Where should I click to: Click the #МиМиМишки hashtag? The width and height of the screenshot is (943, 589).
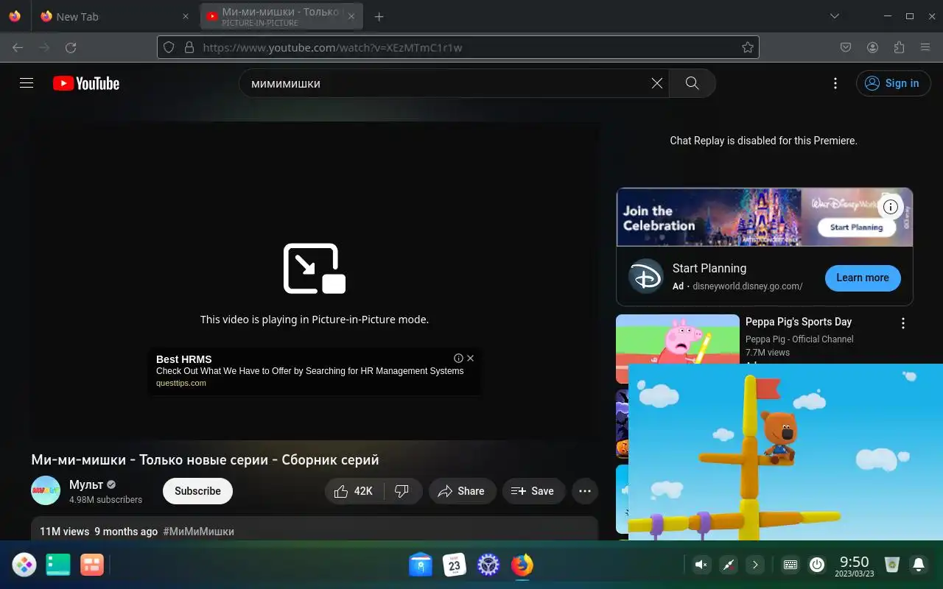click(199, 532)
